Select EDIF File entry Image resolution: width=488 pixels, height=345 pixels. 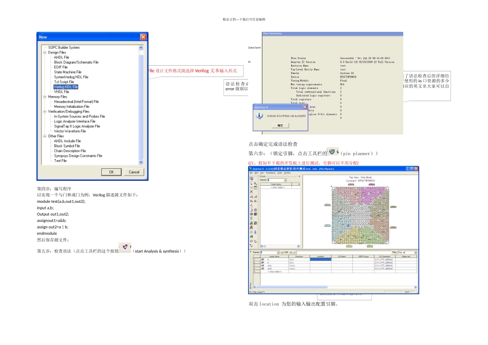(x=61, y=67)
